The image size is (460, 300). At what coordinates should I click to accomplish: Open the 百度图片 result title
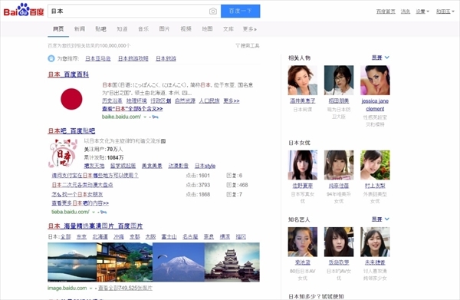point(95,226)
